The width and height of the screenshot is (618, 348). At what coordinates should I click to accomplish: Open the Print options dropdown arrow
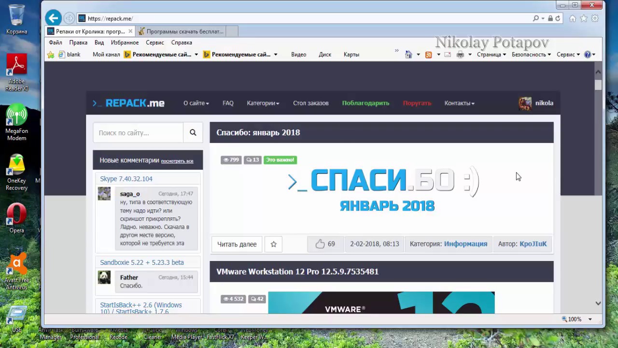[x=470, y=55]
